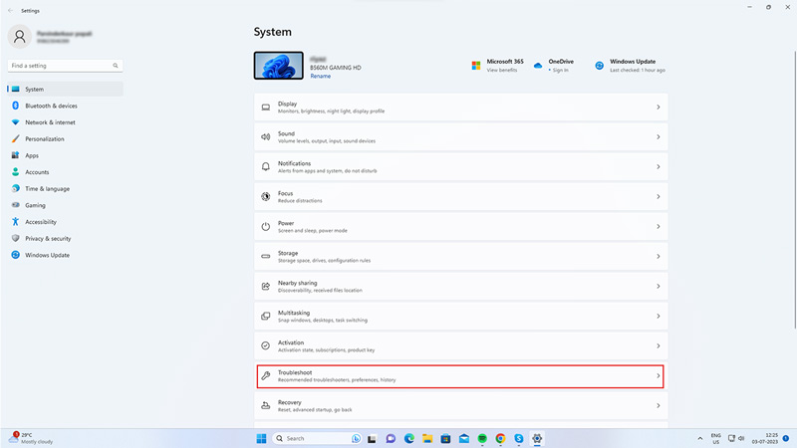
Task: Open Microsoft Edge from the taskbar
Action: pyautogui.click(x=409, y=438)
